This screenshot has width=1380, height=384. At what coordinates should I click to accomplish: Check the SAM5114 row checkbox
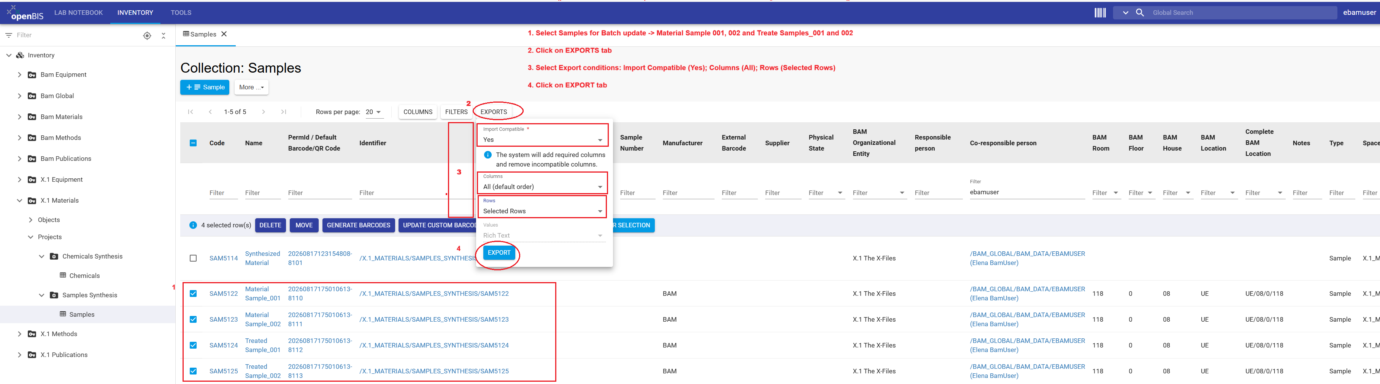tap(194, 258)
